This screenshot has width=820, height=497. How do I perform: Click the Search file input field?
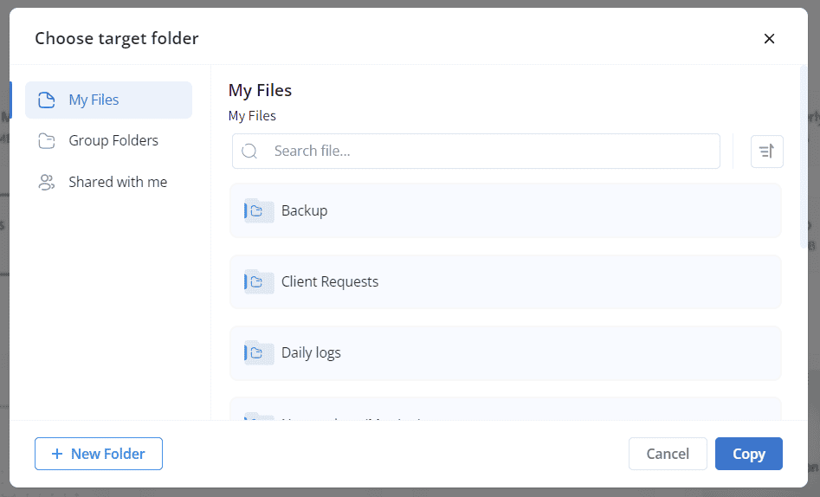[x=476, y=152]
